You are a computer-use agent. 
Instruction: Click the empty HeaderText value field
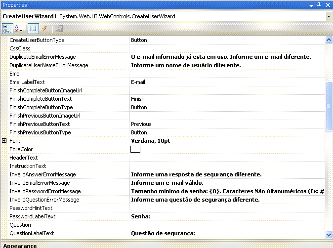coord(227,158)
